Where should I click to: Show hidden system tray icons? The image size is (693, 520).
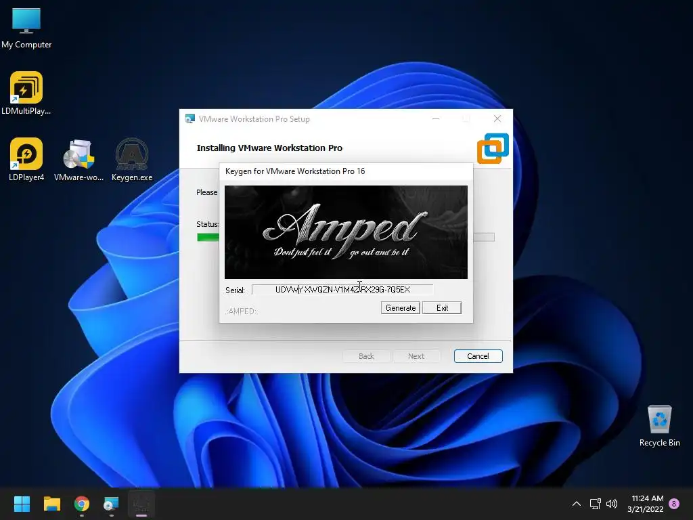coord(577,504)
